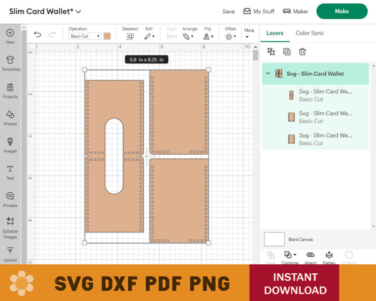Open the Offset dropdown in toolbar

pyautogui.click(x=230, y=36)
